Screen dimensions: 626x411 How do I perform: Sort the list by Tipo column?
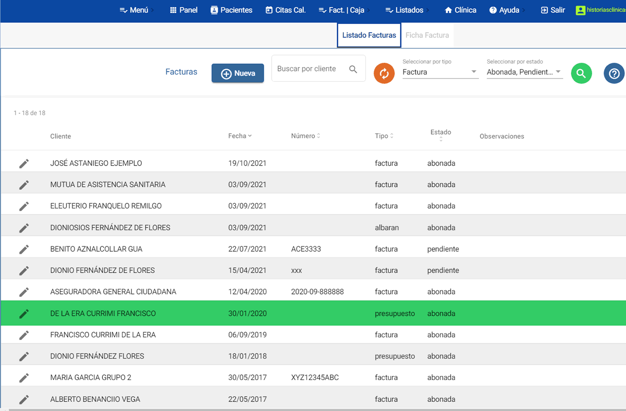click(x=384, y=136)
